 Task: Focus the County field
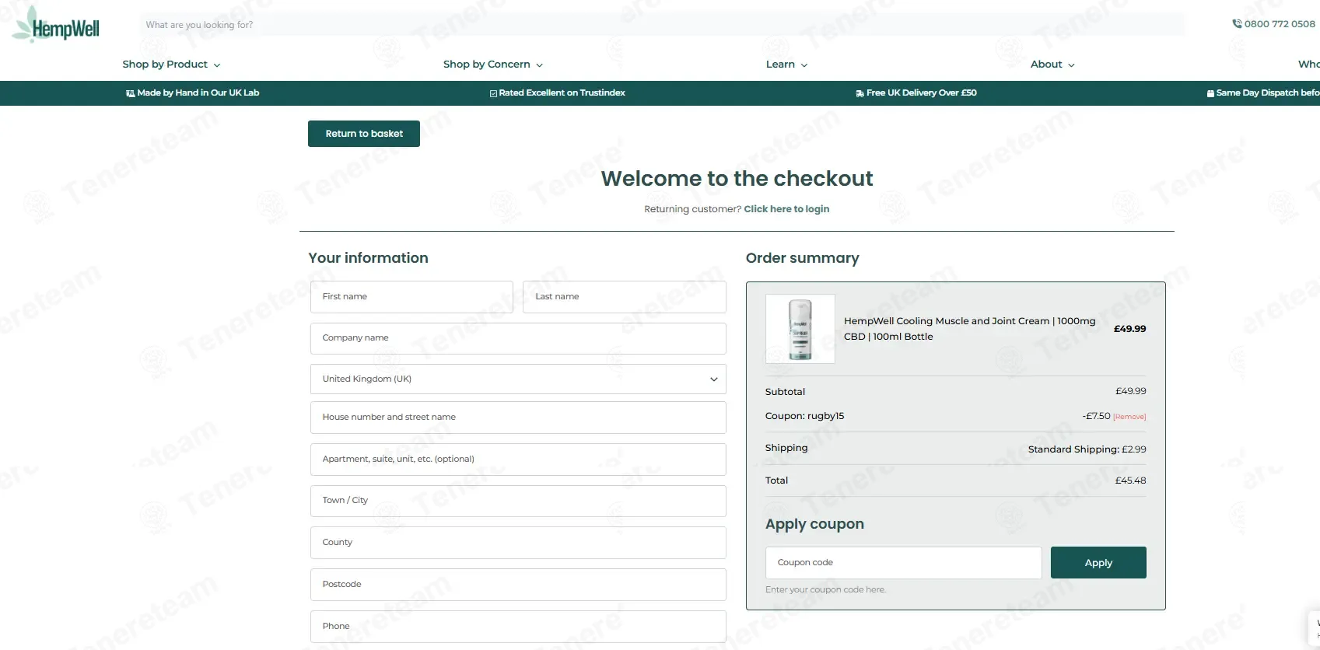pos(518,543)
